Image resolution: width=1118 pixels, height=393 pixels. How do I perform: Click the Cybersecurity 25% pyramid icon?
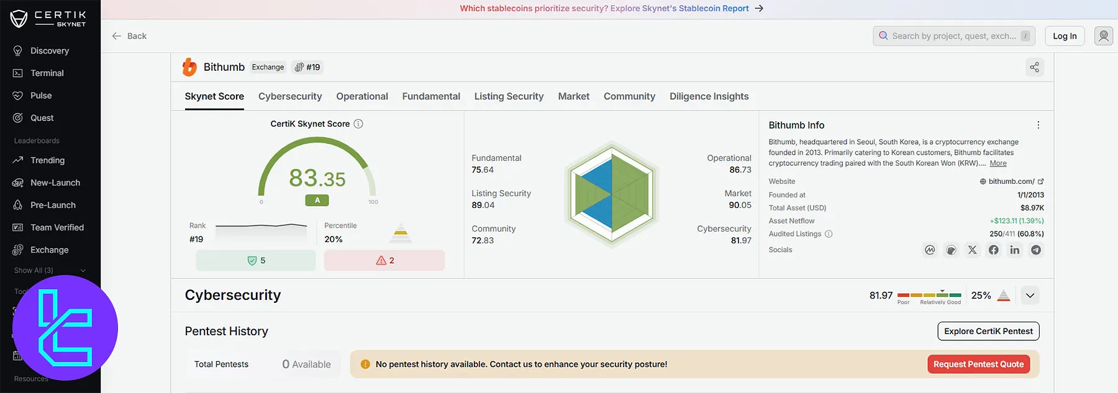coord(1004,296)
